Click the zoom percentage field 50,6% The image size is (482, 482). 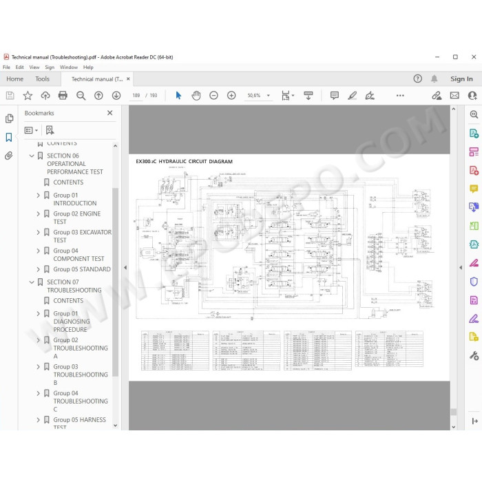coord(254,96)
